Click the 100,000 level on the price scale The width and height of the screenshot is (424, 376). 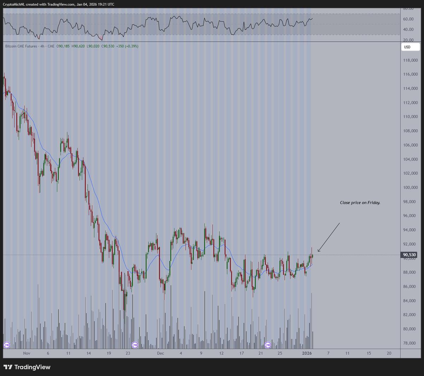pos(410,187)
